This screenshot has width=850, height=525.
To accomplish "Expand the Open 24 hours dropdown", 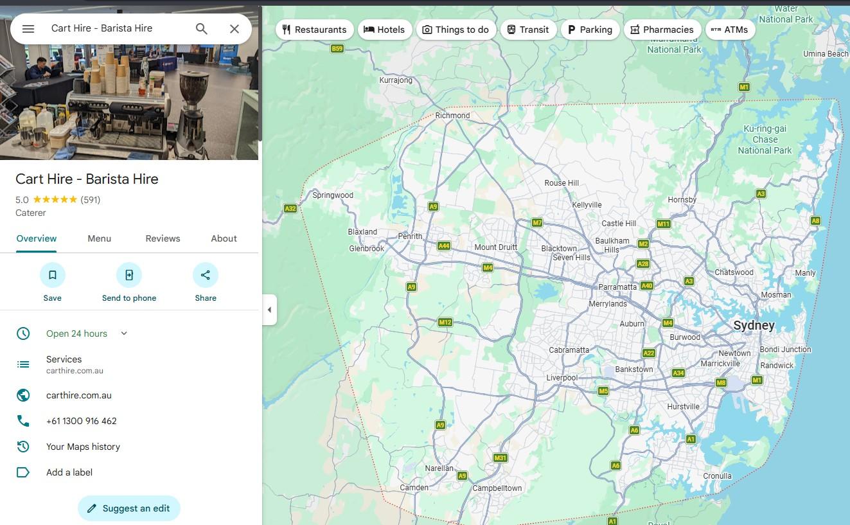I will coord(124,334).
